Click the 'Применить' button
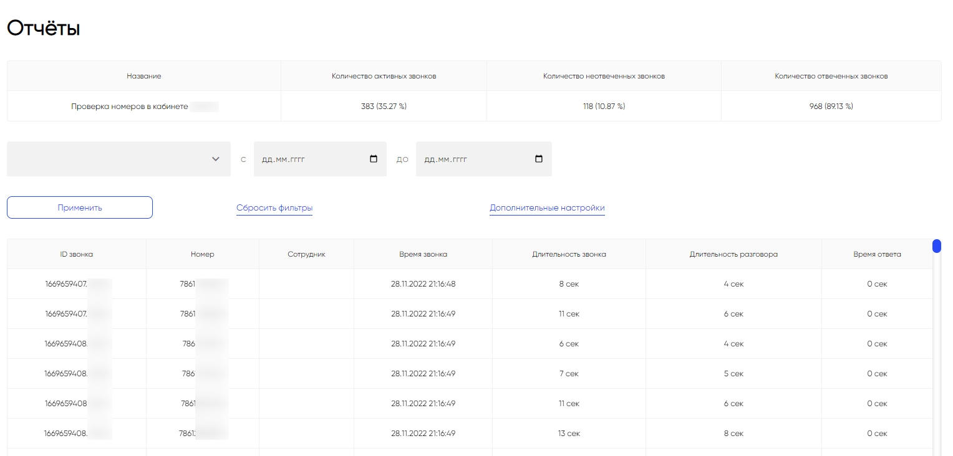This screenshot has height=456, width=953. point(80,208)
